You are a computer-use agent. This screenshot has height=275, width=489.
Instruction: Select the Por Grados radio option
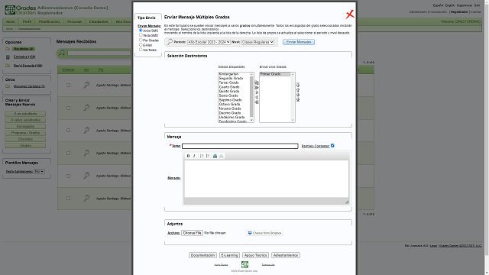141,40
